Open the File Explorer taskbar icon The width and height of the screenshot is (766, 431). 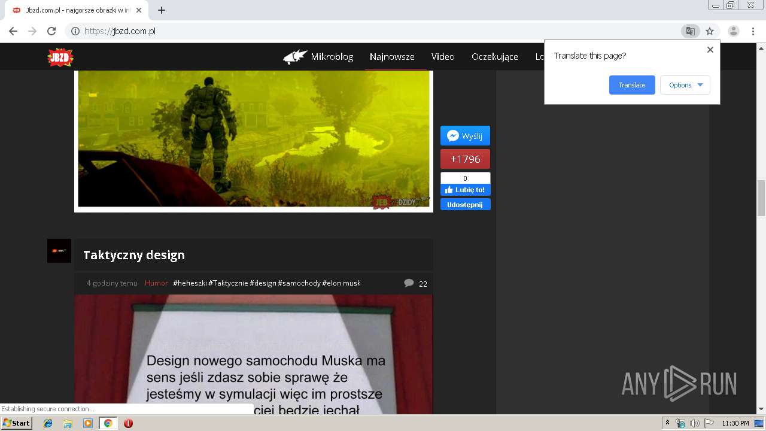pos(68,423)
